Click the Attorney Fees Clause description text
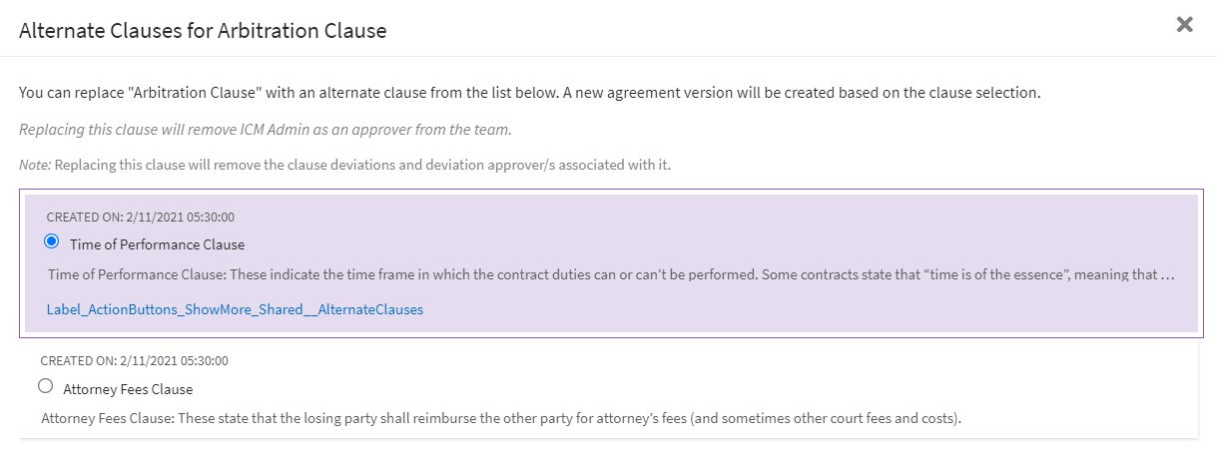Image resolution: width=1217 pixels, height=461 pixels. tap(500, 419)
